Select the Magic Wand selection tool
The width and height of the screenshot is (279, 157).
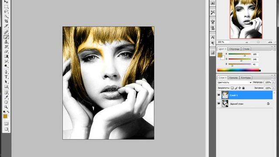pos(6,17)
